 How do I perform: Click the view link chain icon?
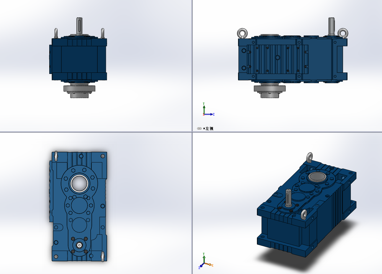(x=199, y=128)
